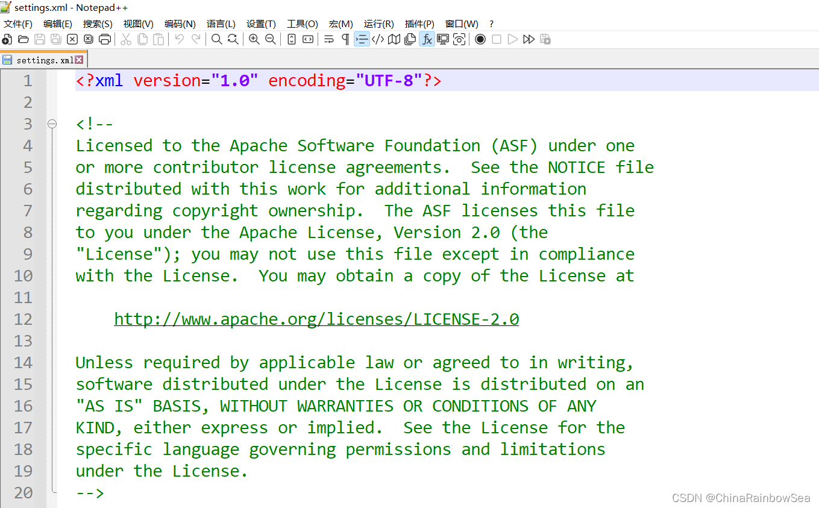The width and height of the screenshot is (819, 508).
Task: Open the 编码(N) menu
Action: tap(180, 24)
